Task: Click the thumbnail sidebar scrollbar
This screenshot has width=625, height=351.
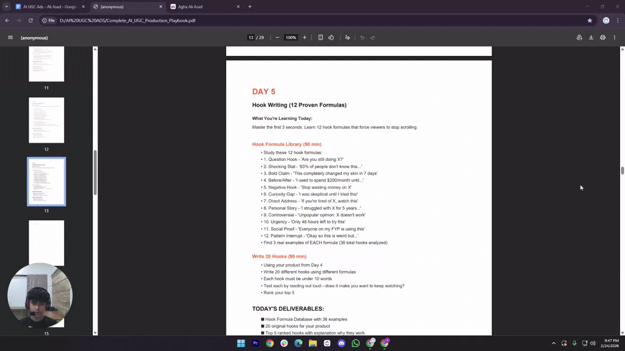Action: [x=95, y=172]
